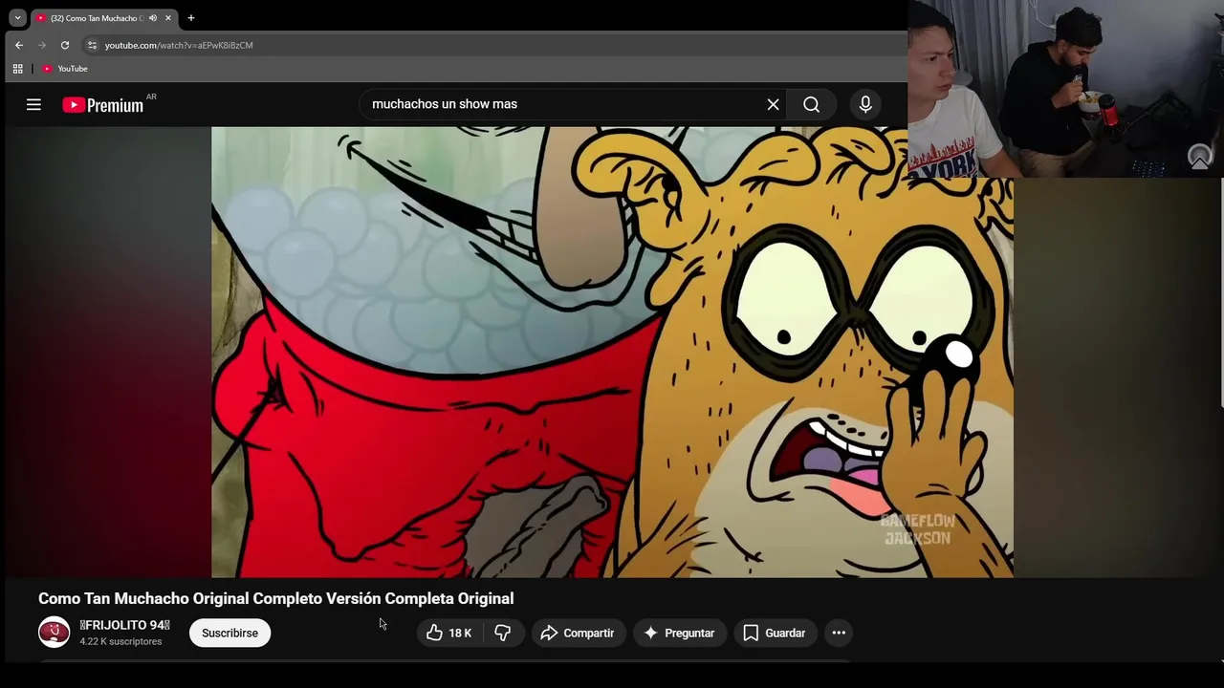Subscribe using the Suscribirse button
The image size is (1224, 688).
point(229,633)
